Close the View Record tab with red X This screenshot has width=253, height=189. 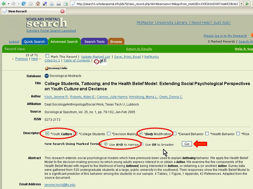pyautogui.click(x=62, y=11)
